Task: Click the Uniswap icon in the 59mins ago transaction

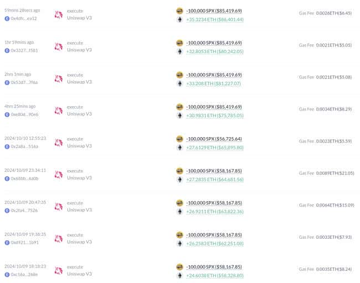Action: point(59,14)
